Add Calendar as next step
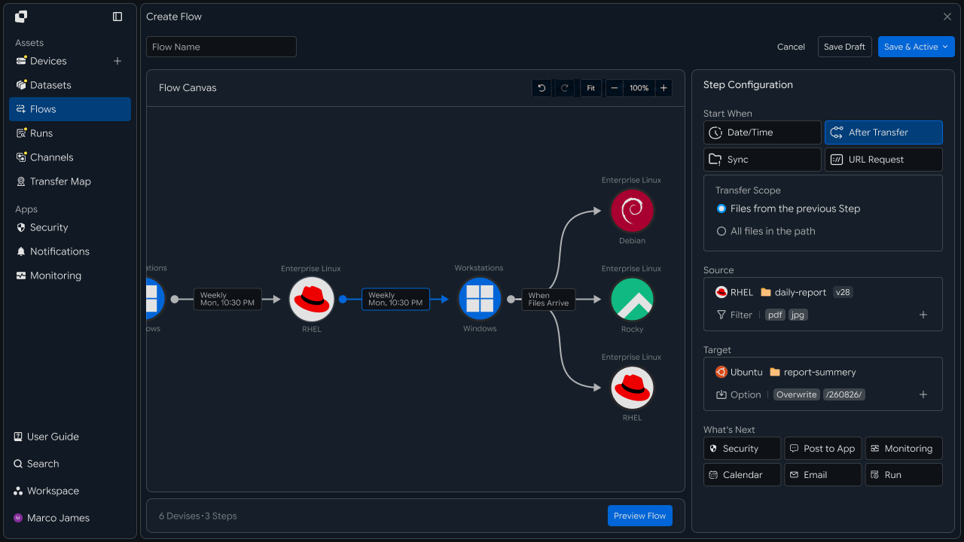 point(742,475)
